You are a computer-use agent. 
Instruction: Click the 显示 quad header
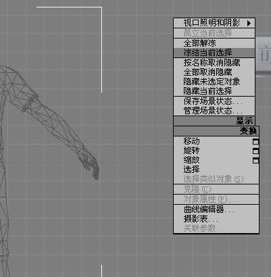click(x=214, y=121)
